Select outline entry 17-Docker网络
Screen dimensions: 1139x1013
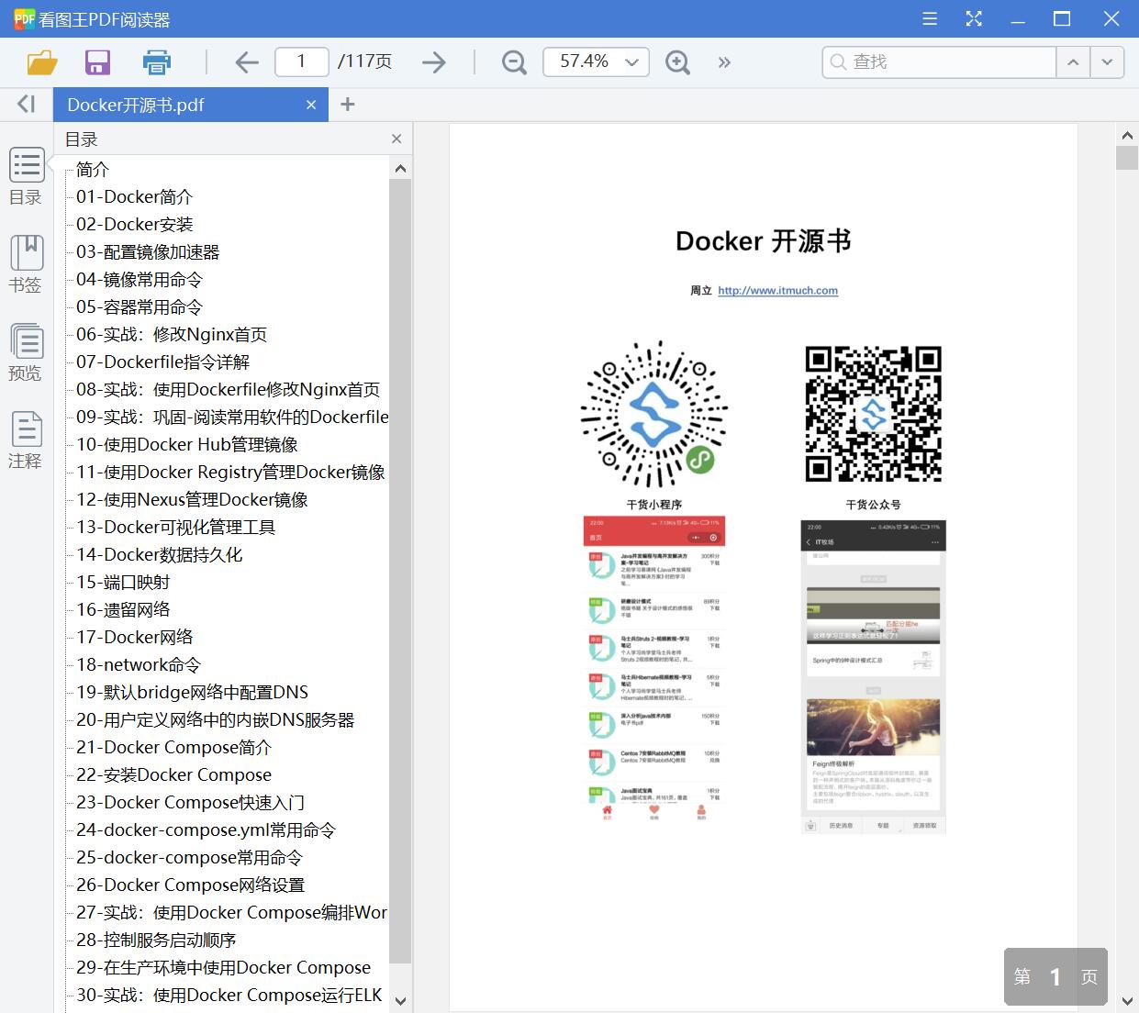(x=134, y=638)
